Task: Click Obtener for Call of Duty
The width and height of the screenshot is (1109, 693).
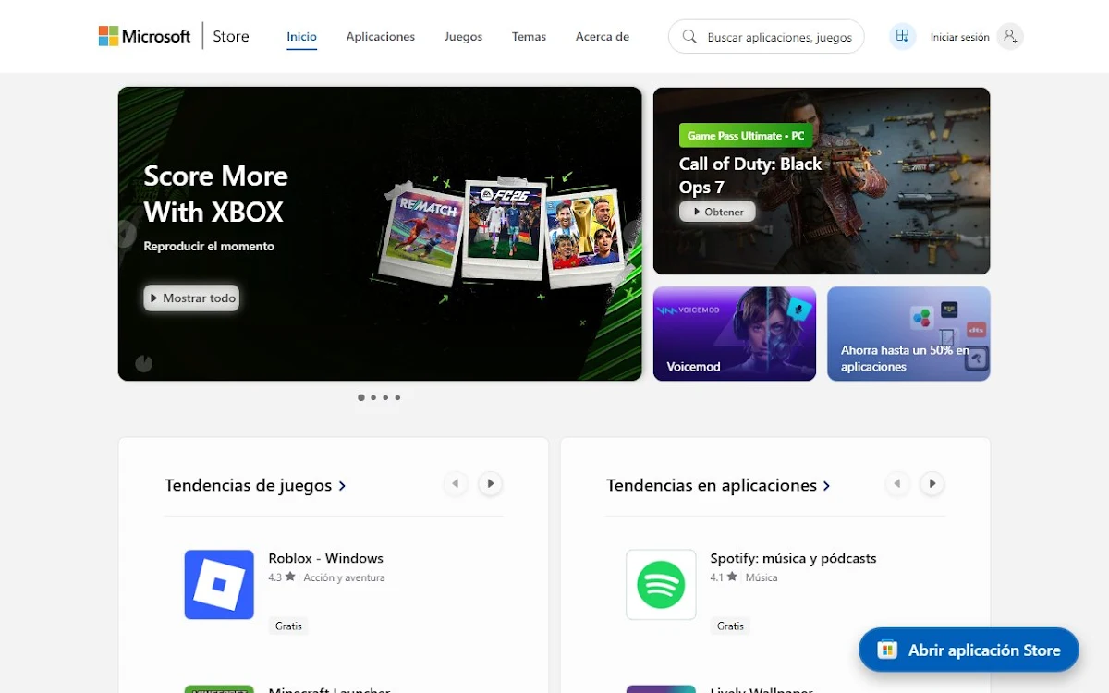Action: [717, 212]
